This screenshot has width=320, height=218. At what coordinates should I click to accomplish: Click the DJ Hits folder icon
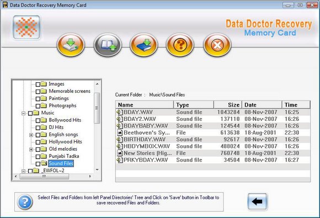tap(44, 127)
